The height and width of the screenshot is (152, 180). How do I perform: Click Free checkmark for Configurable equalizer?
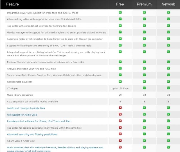click(x=120, y=81)
